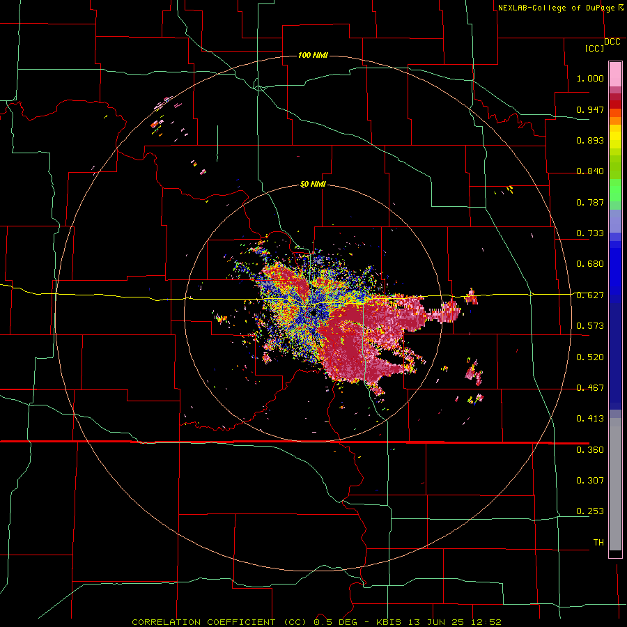Click the 0.360 scale value

click(x=590, y=450)
